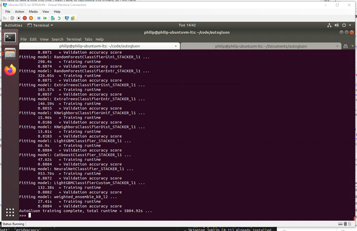Click the padlock icon in status bar
Screen dimensions: 357x231
pos(350,224)
